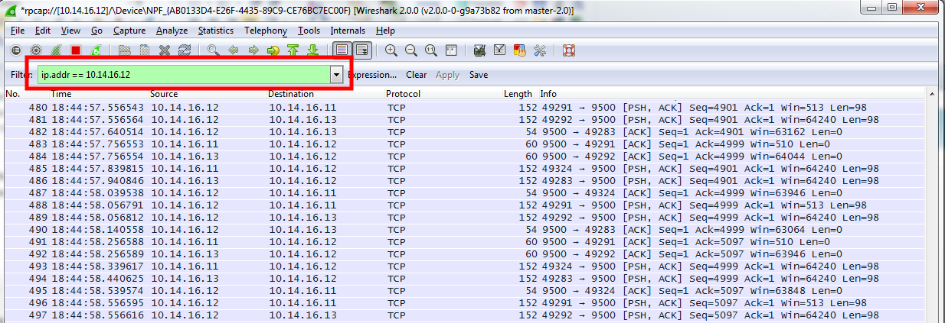945x323 pixels.
Task: Select packet number 485 row
Action: (466, 169)
